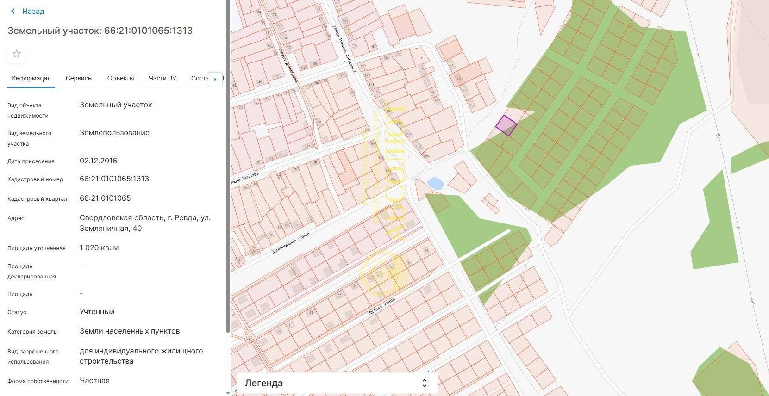The height and width of the screenshot is (396, 769).
Task: Add the parcel to favorites with the star
Action: (17, 54)
